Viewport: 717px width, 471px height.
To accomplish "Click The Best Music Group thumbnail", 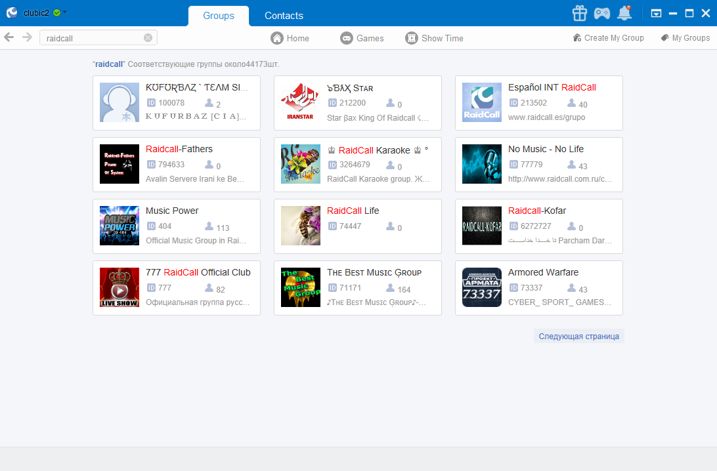I will tap(301, 287).
